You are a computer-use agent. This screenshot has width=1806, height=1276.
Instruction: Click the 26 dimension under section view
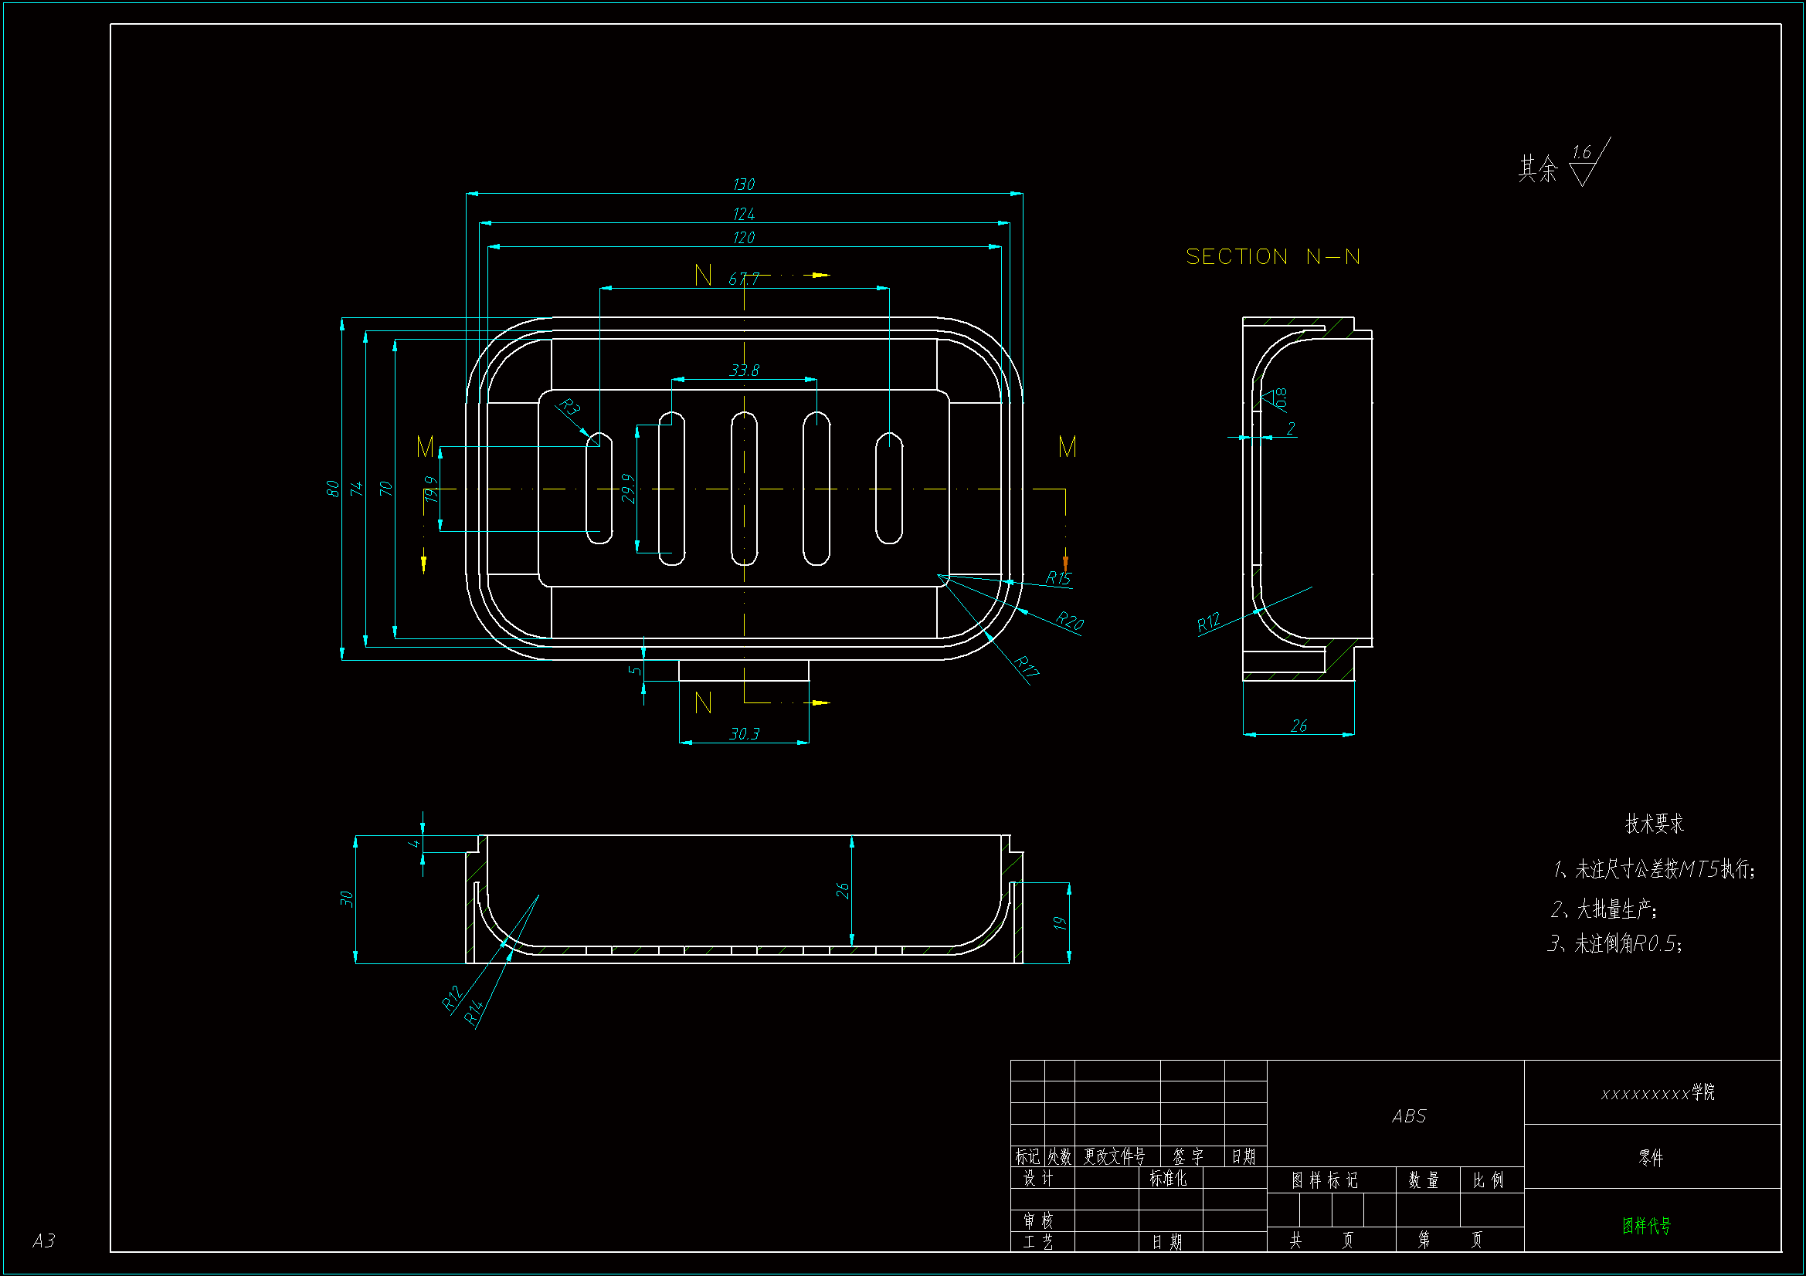(1298, 726)
